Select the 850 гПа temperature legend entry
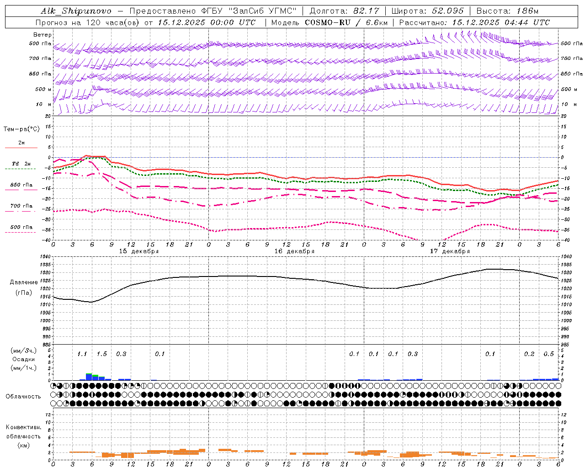 coord(21,185)
